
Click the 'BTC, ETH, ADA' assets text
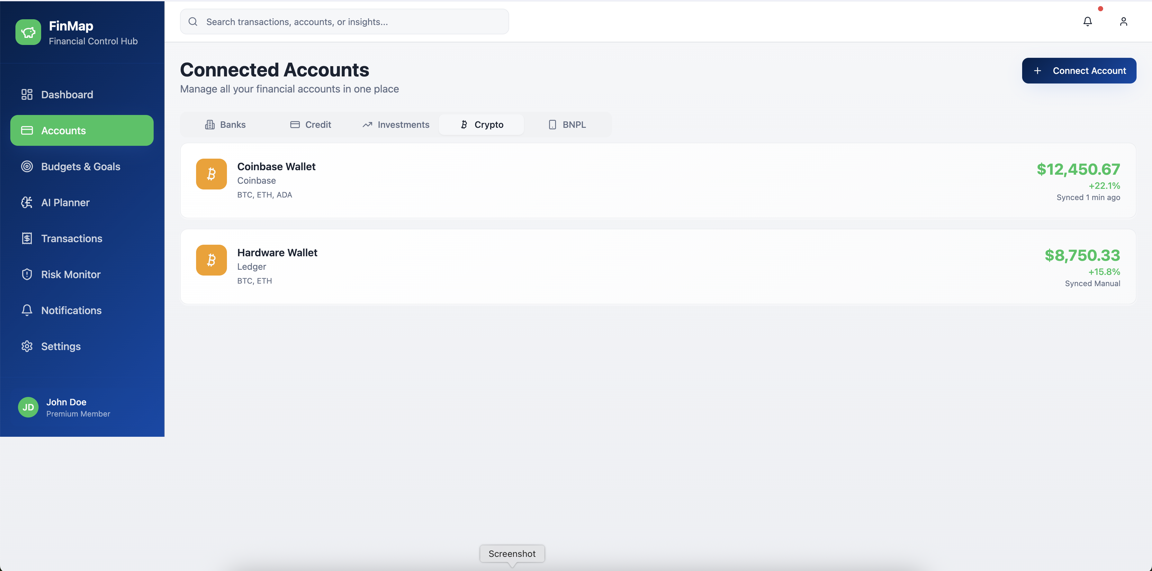[264, 195]
